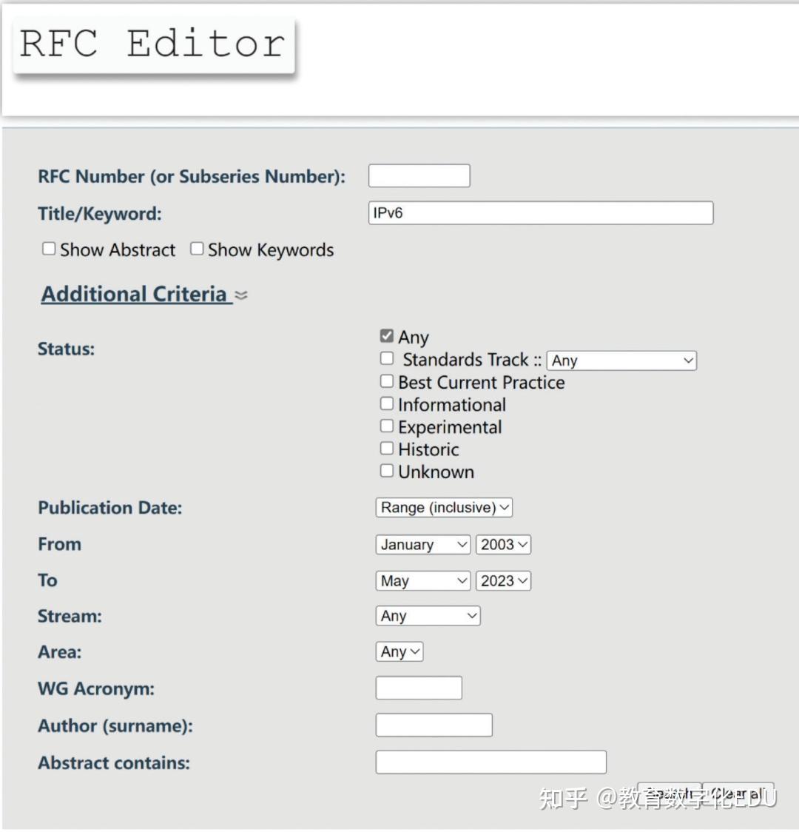Enable the Show Keywords checkbox
Screen dimensions: 799x832
coord(197,248)
